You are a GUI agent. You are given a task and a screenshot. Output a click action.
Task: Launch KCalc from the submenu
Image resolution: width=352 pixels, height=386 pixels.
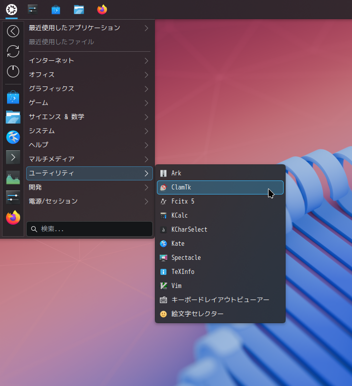pyautogui.click(x=220, y=216)
